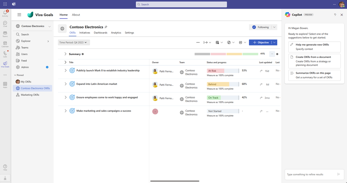Close the Copilot panel
347x183 pixels.
coord(342,15)
